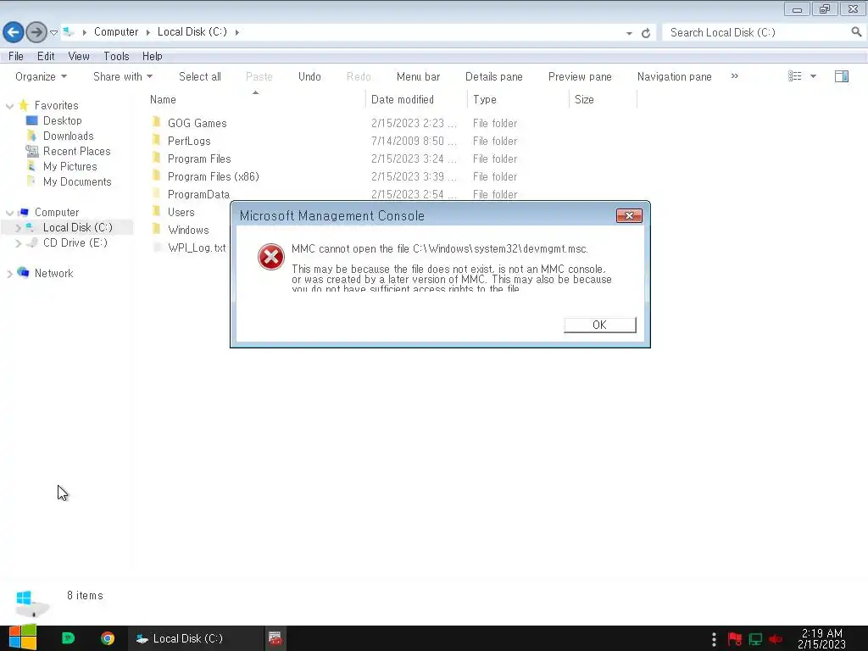Select Network in navigation pane
The height and width of the screenshot is (651, 868).
tap(53, 273)
